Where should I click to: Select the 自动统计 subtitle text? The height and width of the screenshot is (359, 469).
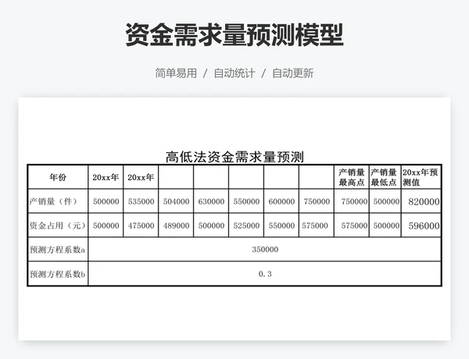pos(234,73)
